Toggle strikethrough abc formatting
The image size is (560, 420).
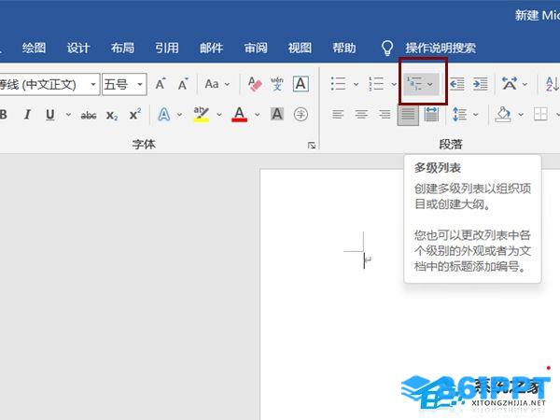[x=89, y=115]
